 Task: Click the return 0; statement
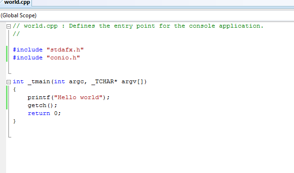point(44,113)
